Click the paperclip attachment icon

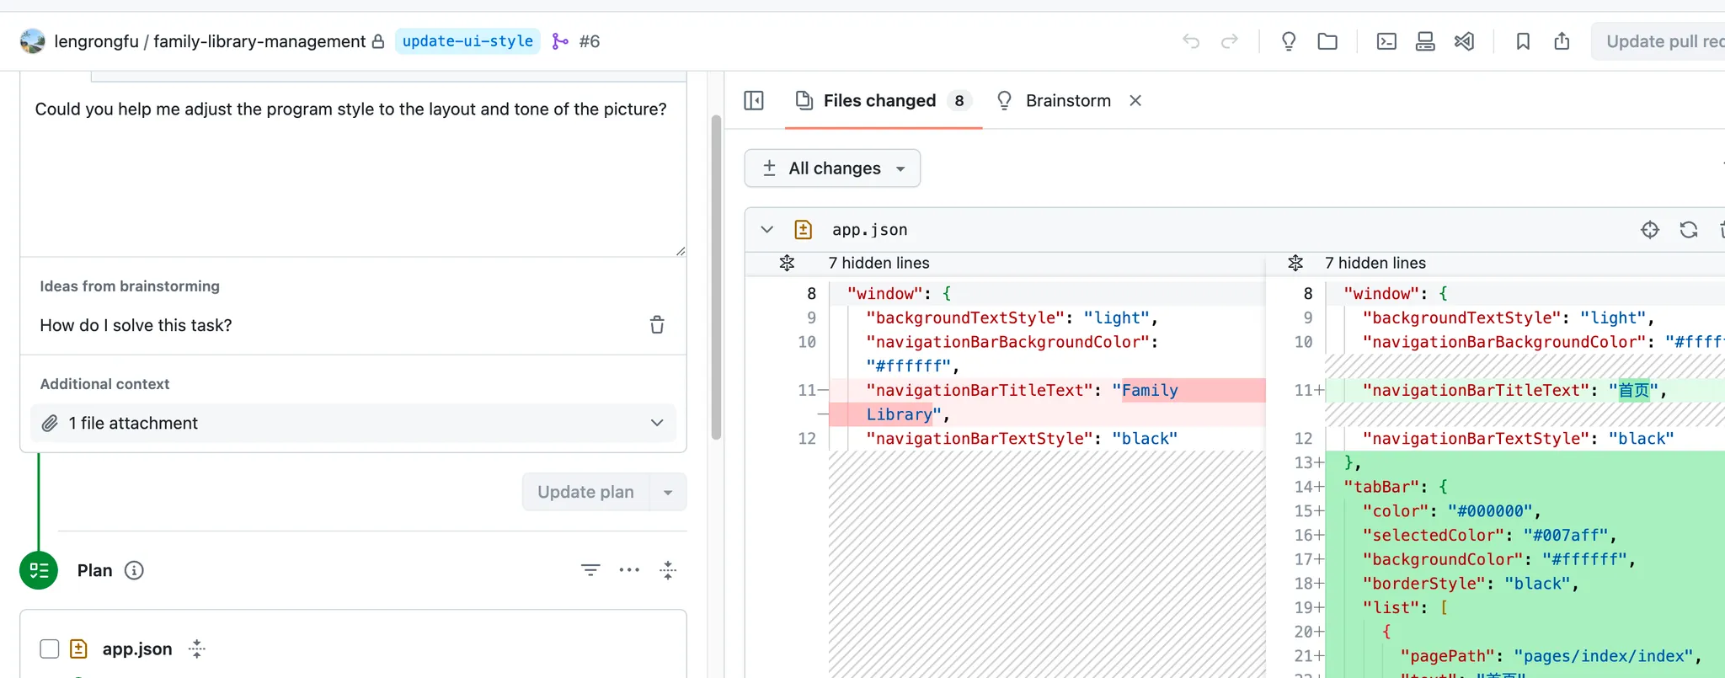pyautogui.click(x=50, y=423)
